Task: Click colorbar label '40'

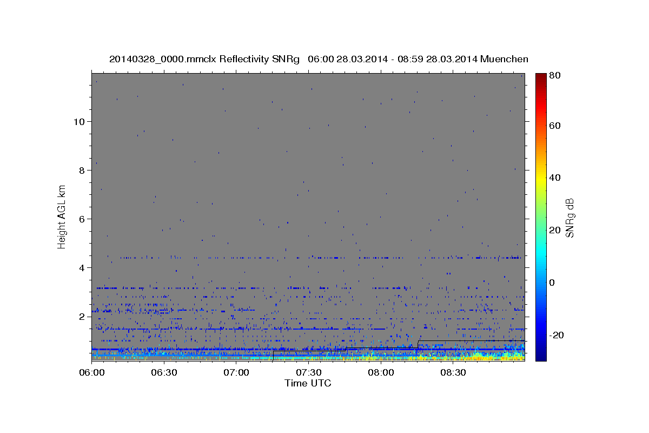Action: click(556, 178)
